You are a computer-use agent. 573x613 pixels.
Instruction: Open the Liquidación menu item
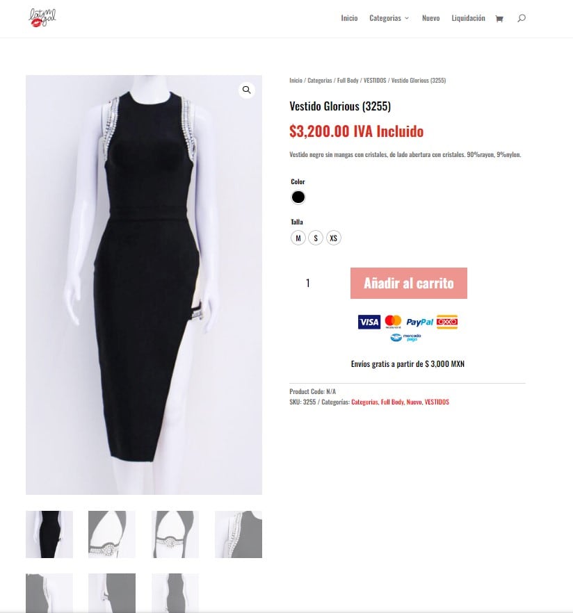[x=468, y=18]
